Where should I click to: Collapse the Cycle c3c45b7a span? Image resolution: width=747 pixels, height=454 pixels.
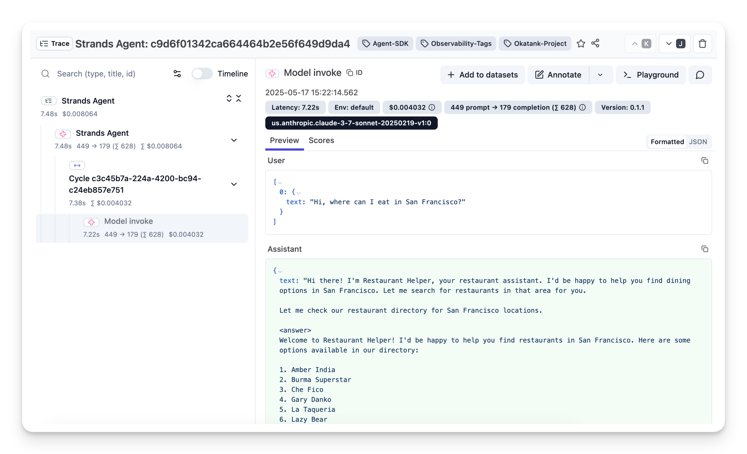pyautogui.click(x=234, y=184)
